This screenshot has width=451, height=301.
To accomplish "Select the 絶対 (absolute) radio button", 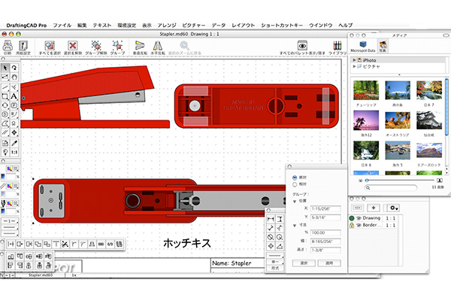I will coord(293,177).
